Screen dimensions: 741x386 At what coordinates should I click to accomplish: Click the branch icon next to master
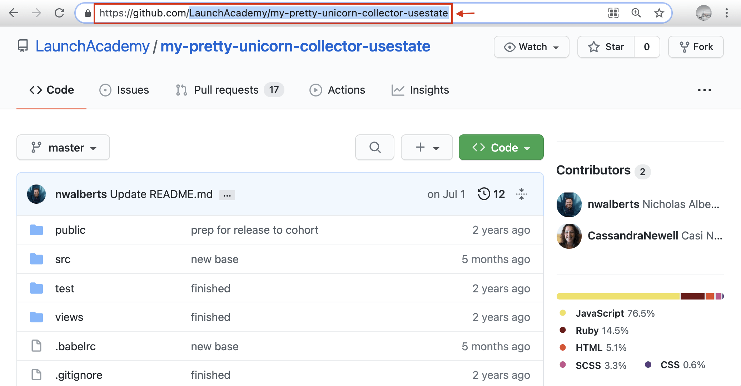tap(36, 147)
